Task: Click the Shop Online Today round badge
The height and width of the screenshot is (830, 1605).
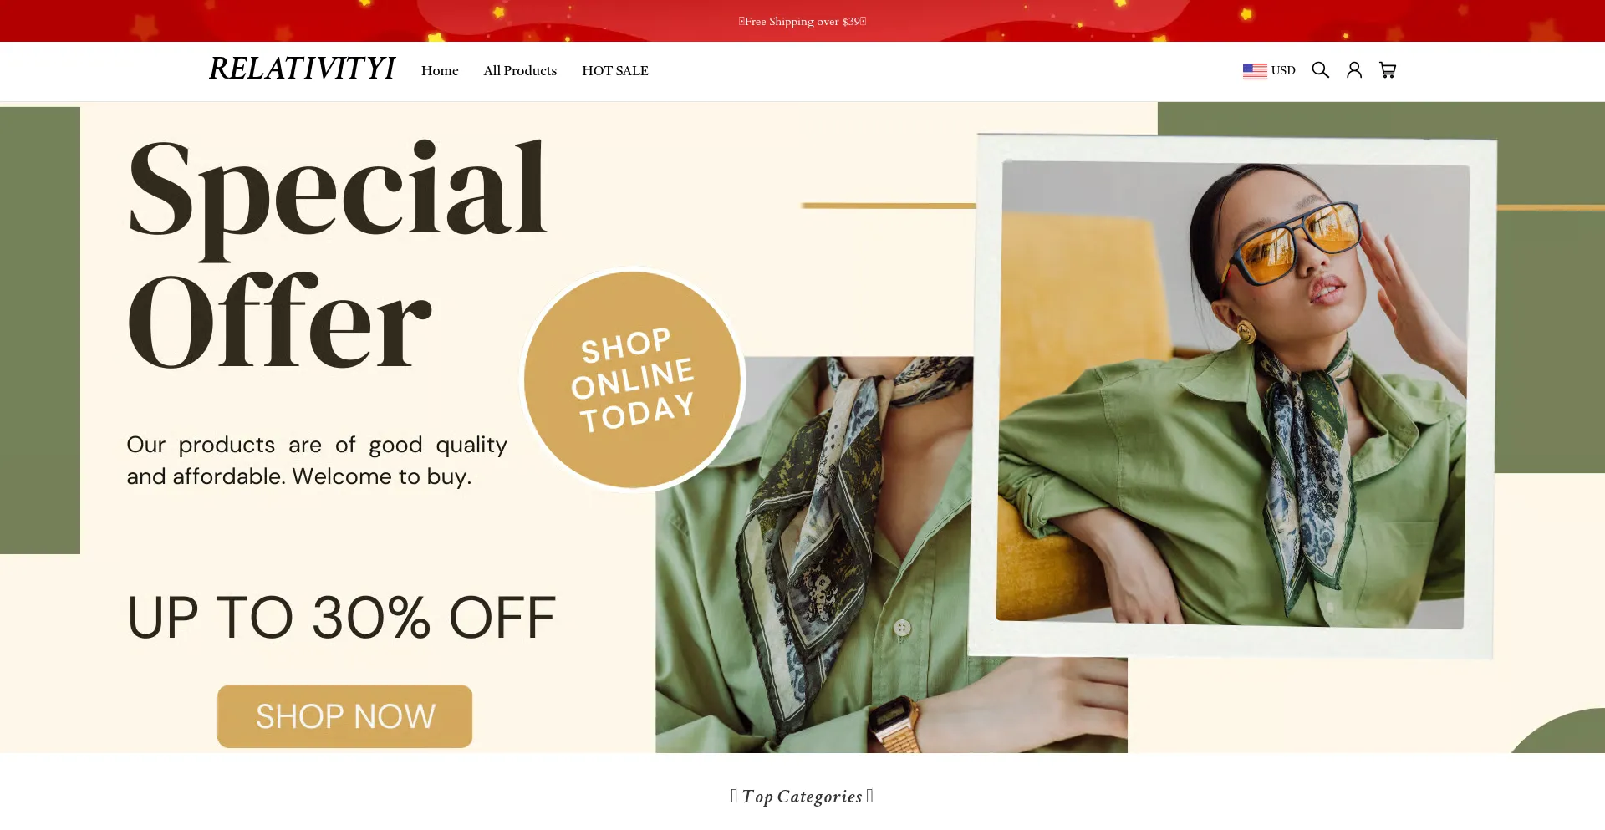Action: [x=633, y=379]
